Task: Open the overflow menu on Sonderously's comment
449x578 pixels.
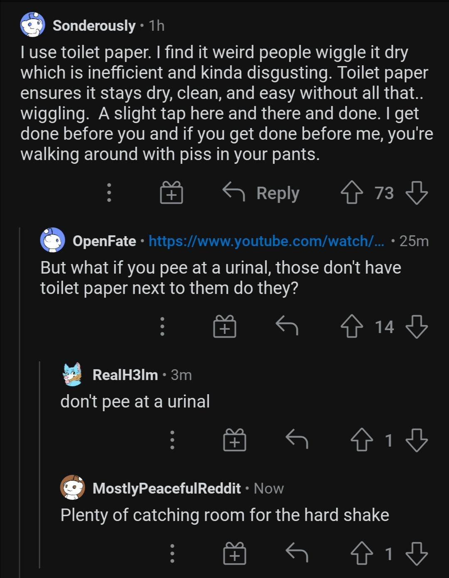Action: pos(109,192)
